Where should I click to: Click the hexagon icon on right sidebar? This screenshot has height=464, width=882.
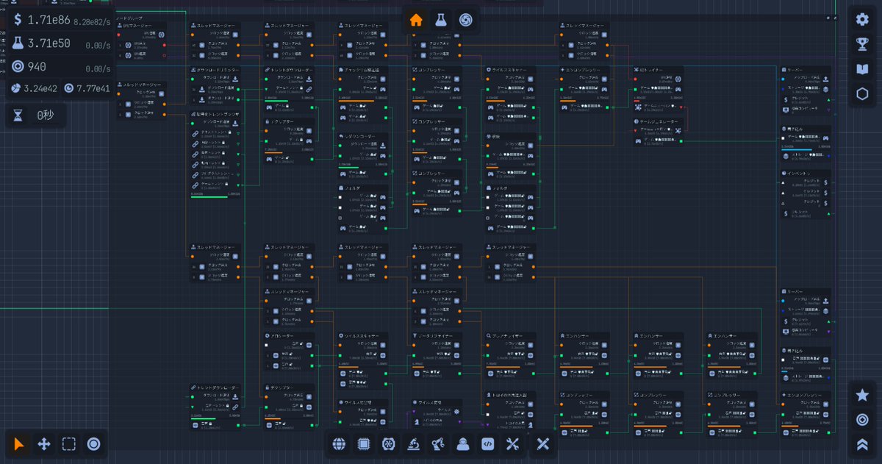[862, 93]
